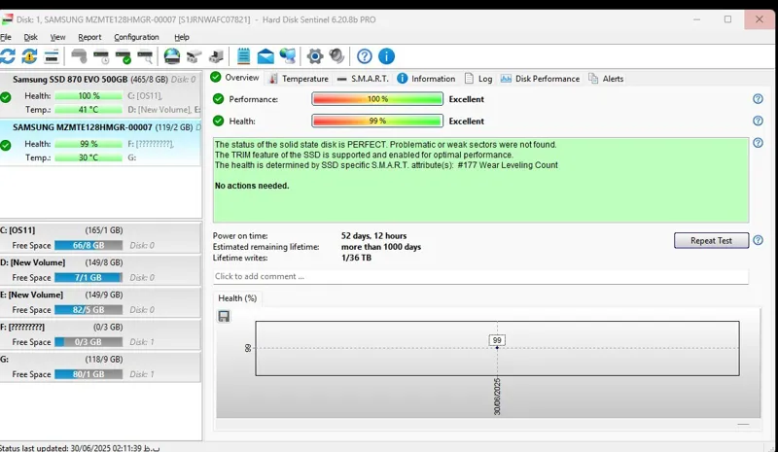778x452 pixels.
Task: Click the speaker sound alert icon
Action: point(336,56)
